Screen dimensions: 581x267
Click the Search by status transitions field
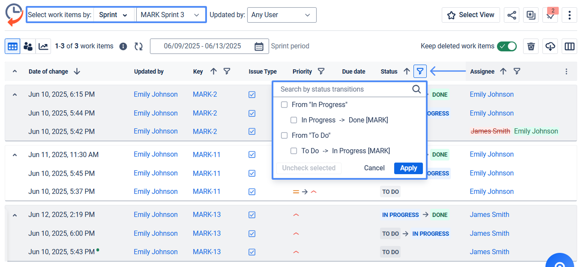click(x=344, y=89)
